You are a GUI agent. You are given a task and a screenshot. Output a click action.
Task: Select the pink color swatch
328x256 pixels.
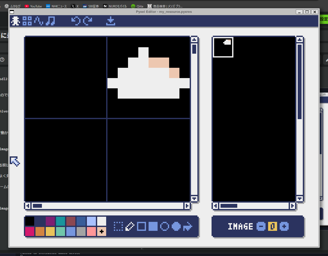click(92, 231)
